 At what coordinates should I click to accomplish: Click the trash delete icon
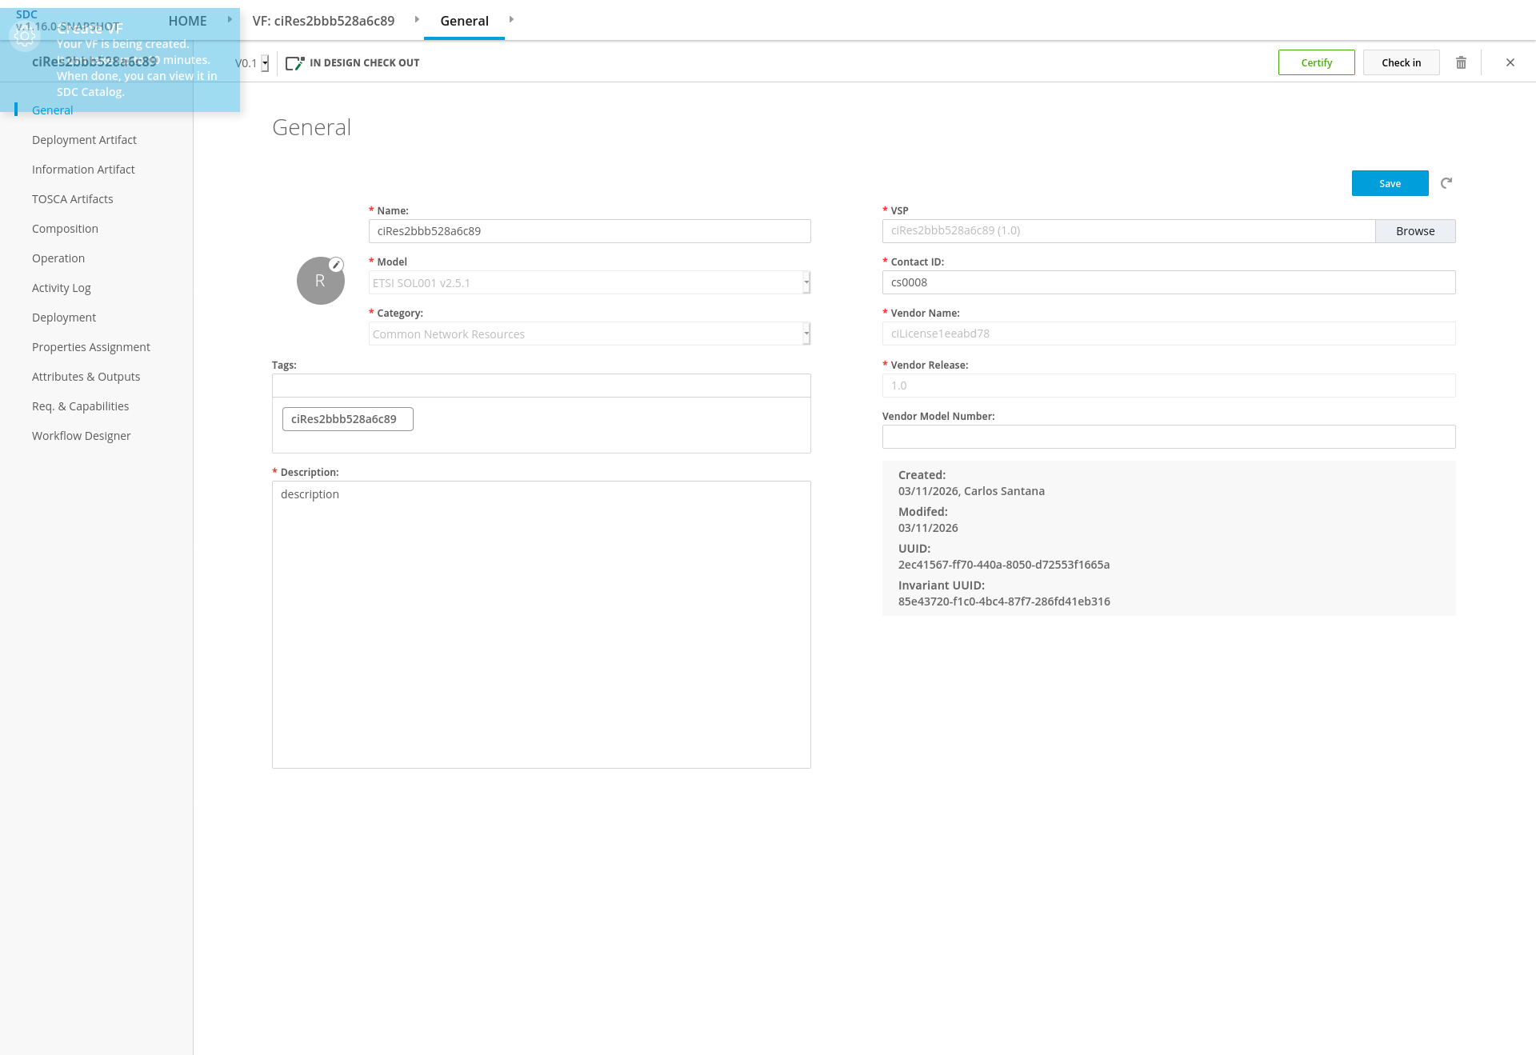point(1461,62)
